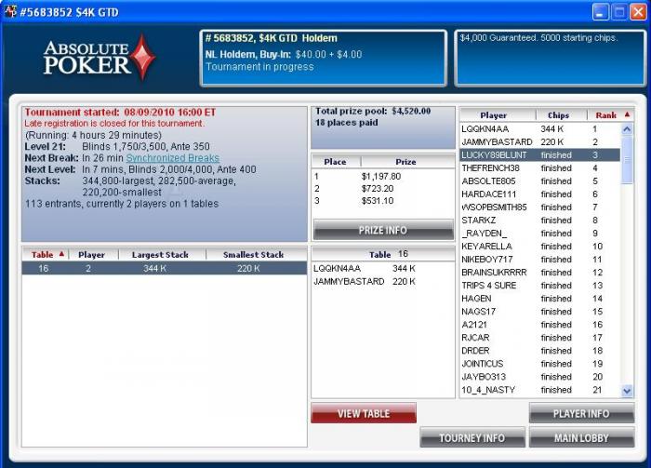651x468 pixels.
Task: Open the Synchronized Breaks link
Action: click(173, 158)
